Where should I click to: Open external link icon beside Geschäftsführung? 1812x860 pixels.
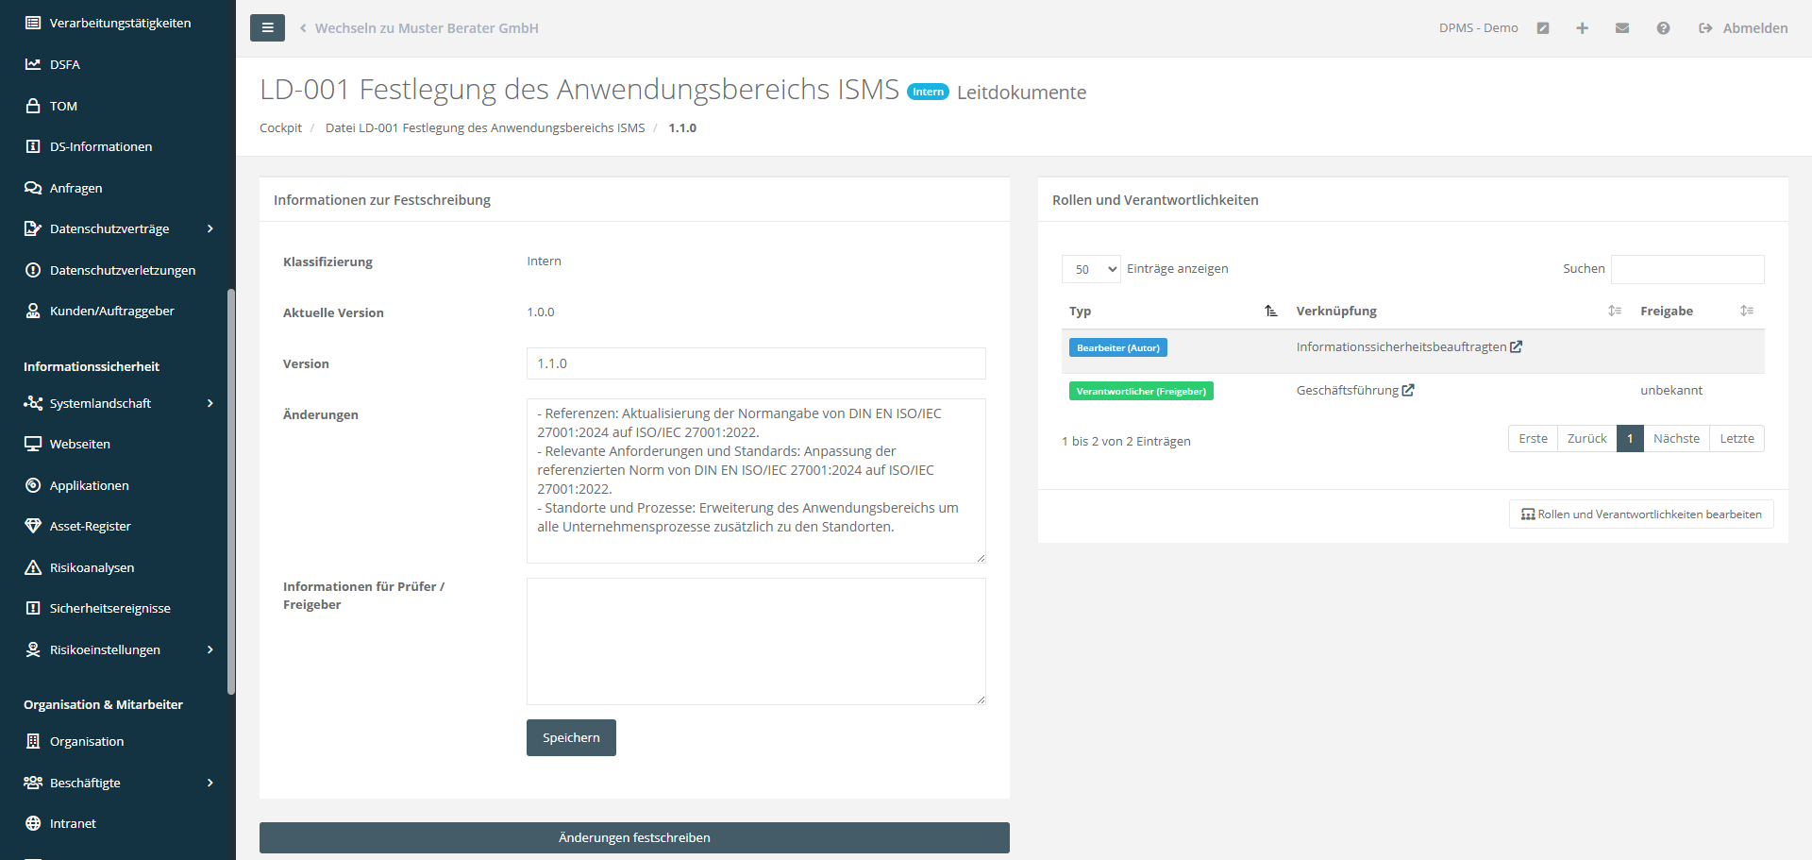tap(1408, 390)
